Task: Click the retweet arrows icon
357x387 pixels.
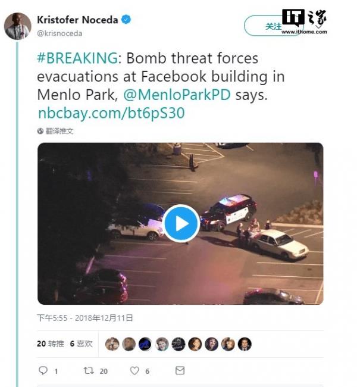Action: [89, 370]
